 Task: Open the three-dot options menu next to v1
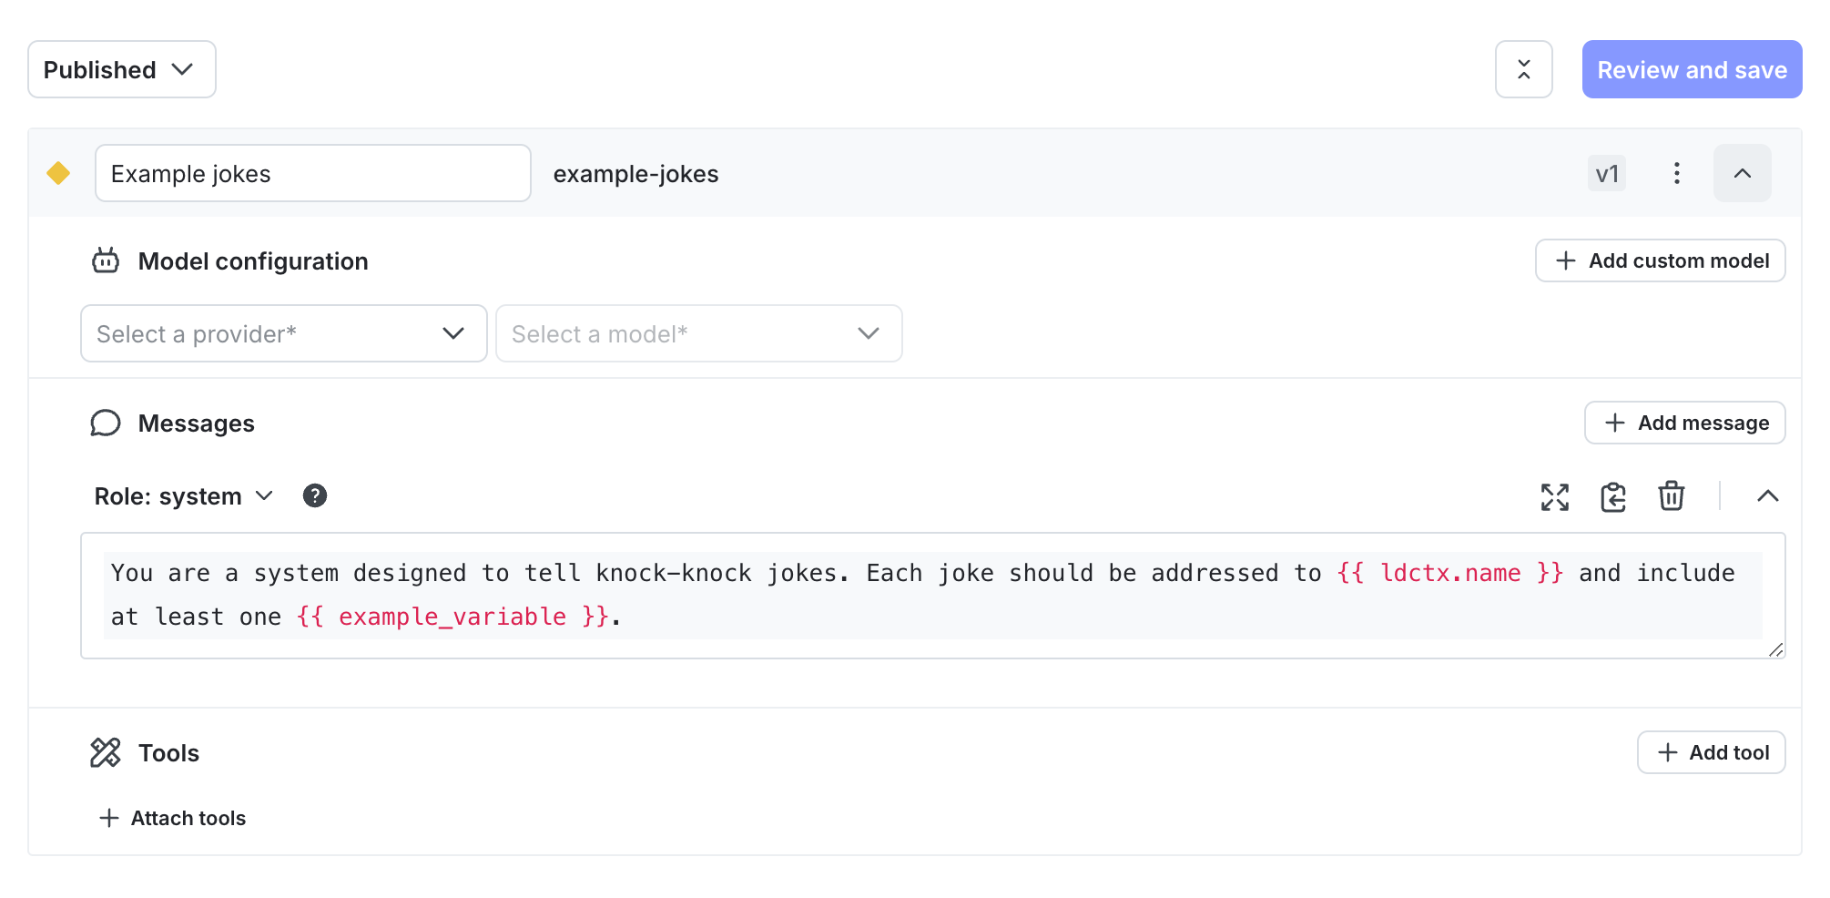[x=1676, y=173]
